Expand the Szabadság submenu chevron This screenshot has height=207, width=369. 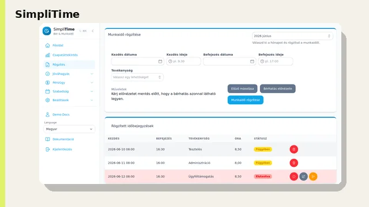point(92,91)
